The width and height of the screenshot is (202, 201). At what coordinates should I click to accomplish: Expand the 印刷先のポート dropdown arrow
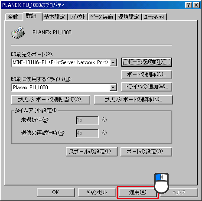113,63
